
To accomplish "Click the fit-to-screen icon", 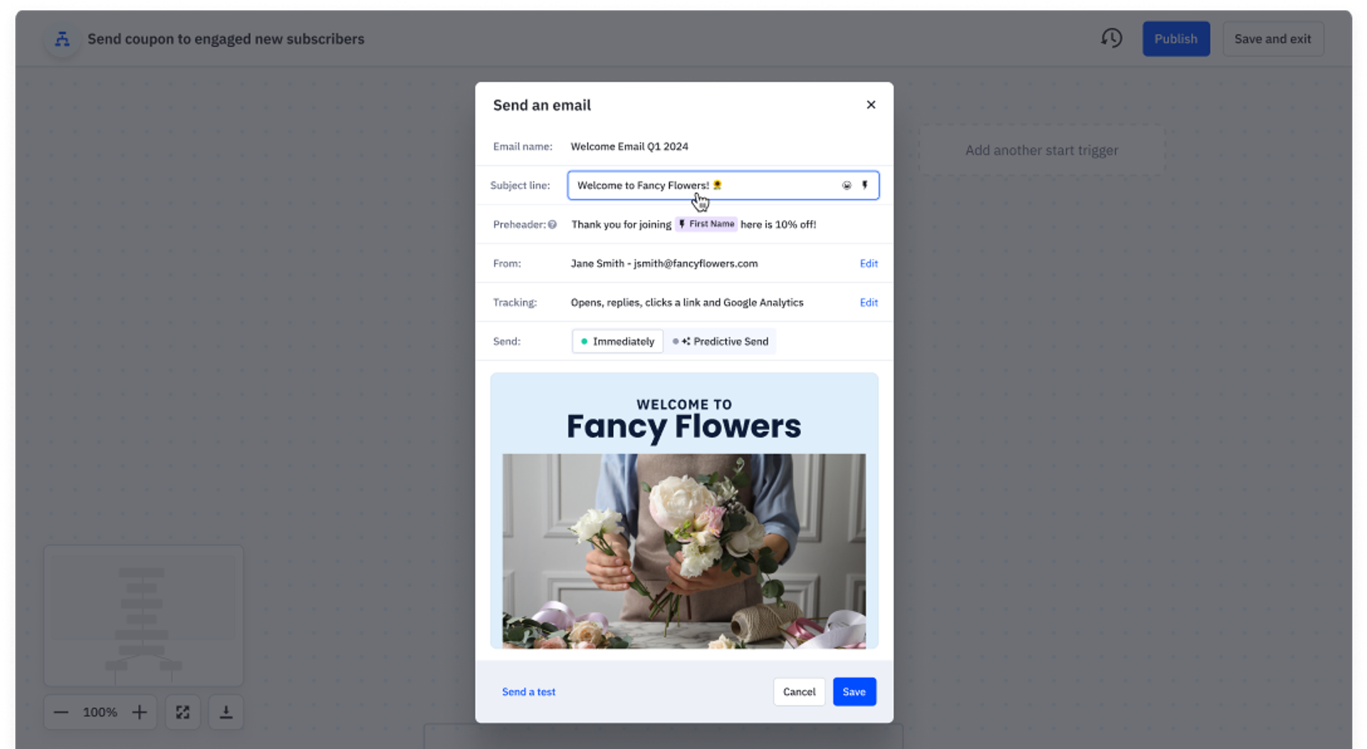I will (x=183, y=712).
